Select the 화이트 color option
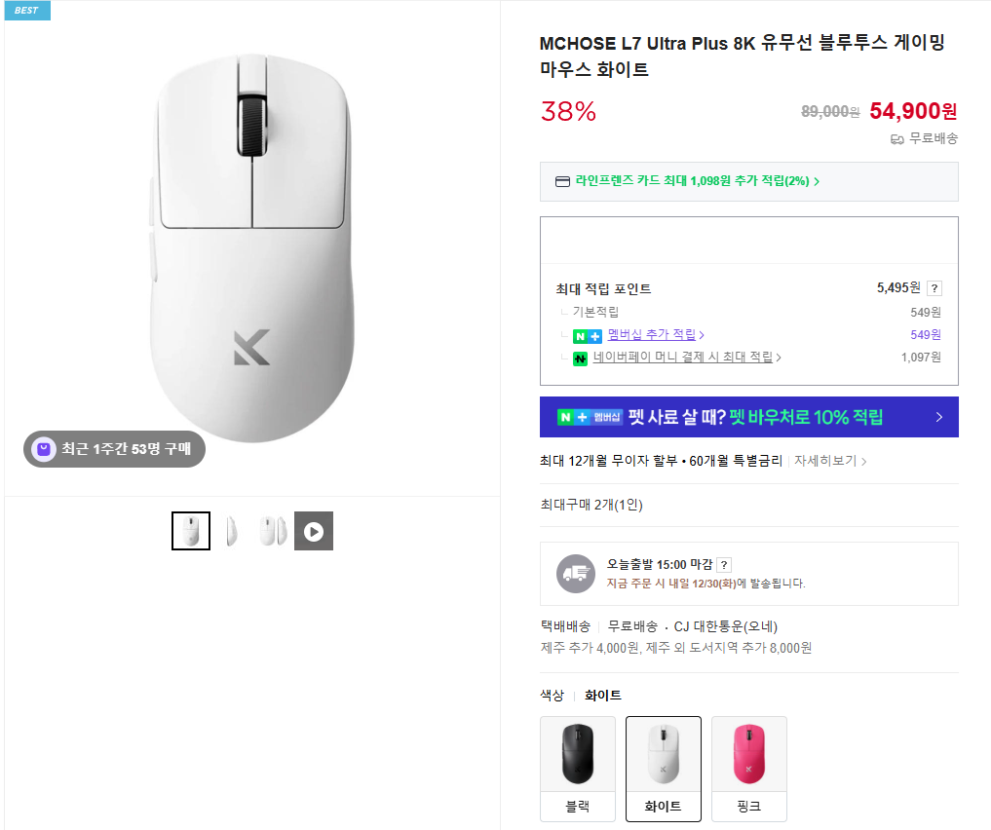Screen dimensions: 991x830 pyautogui.click(x=664, y=769)
